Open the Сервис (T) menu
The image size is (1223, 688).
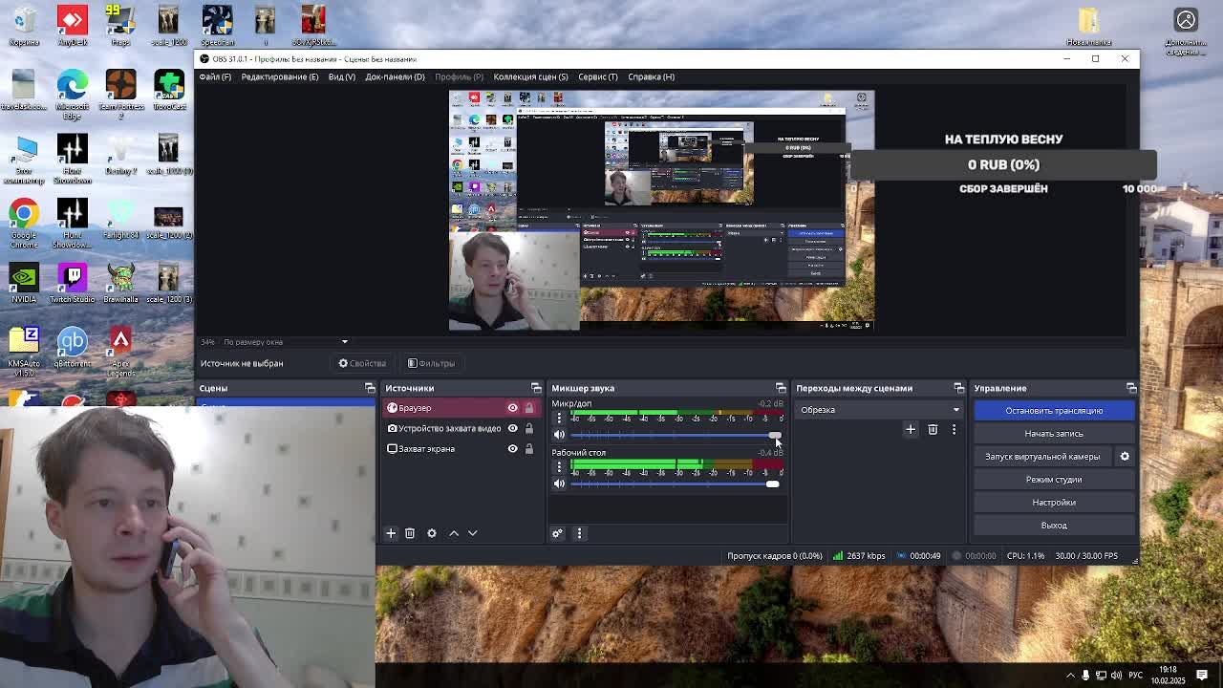coord(598,76)
